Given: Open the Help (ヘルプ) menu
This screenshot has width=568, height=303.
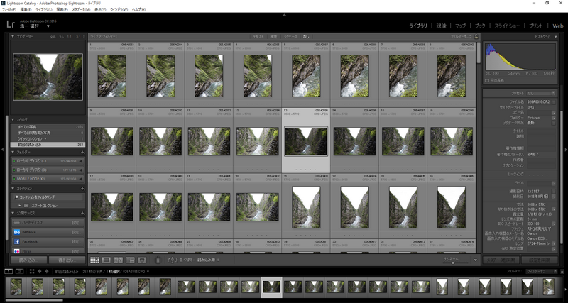Looking at the screenshot, I should 138,9.
